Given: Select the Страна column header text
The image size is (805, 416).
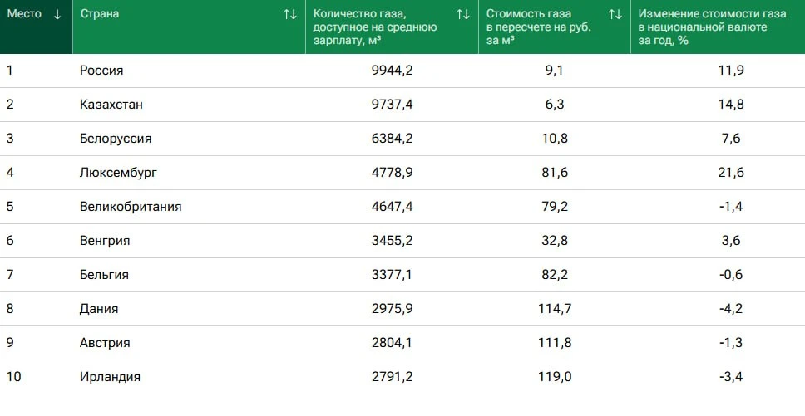Looking at the screenshot, I should 100,14.
